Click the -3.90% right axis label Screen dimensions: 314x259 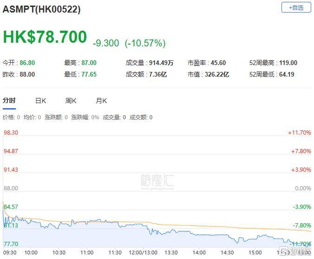[302, 207]
